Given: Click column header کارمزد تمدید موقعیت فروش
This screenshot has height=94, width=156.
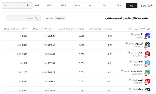Looking at the screenshot, I should point(72,29).
